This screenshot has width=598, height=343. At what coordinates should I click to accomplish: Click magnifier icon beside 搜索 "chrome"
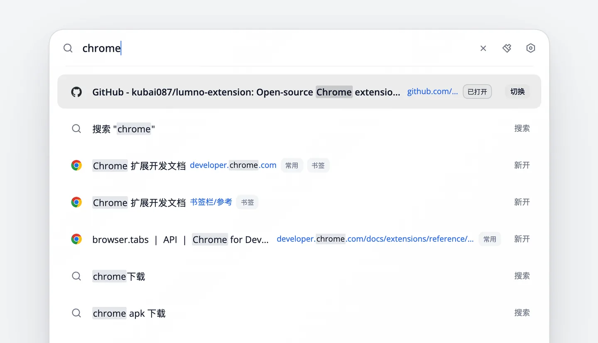pos(76,129)
